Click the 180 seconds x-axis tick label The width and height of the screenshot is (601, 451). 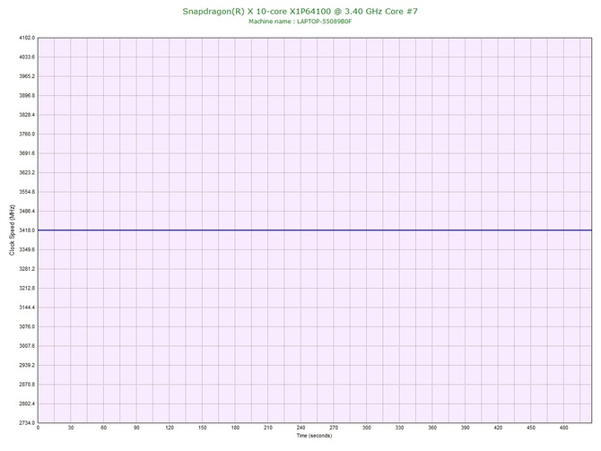pyautogui.click(x=235, y=428)
